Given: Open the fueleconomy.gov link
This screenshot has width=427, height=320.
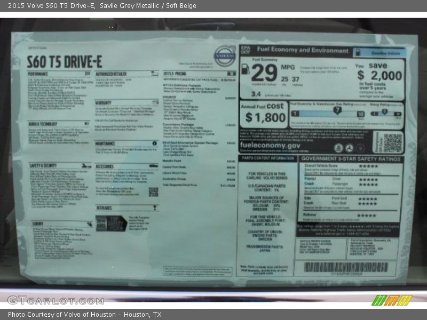Looking at the screenshot, I should coord(268,146).
